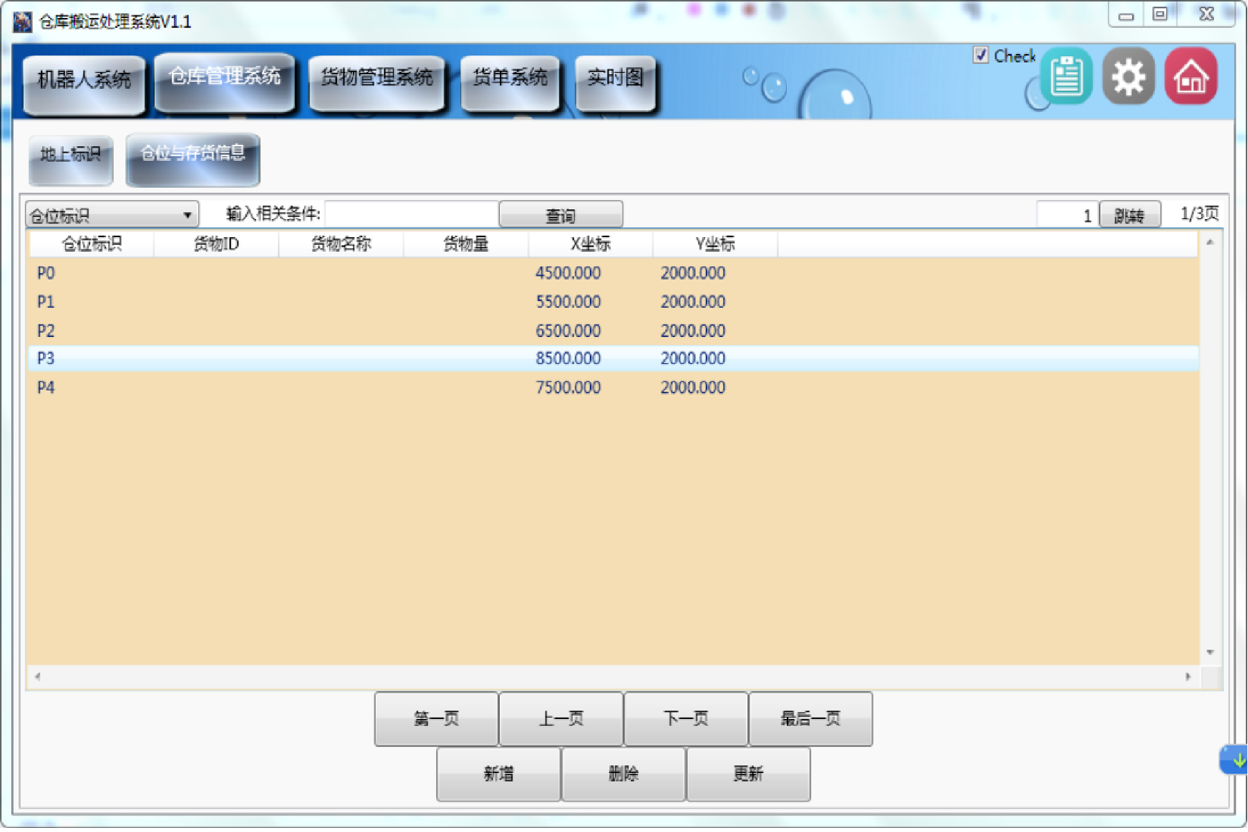The height and width of the screenshot is (832, 1248).
Task: Select the P4 row
Action: coord(614,388)
